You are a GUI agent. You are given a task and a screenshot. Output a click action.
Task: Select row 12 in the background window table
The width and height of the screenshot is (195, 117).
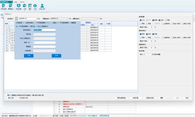click(x=95, y=109)
